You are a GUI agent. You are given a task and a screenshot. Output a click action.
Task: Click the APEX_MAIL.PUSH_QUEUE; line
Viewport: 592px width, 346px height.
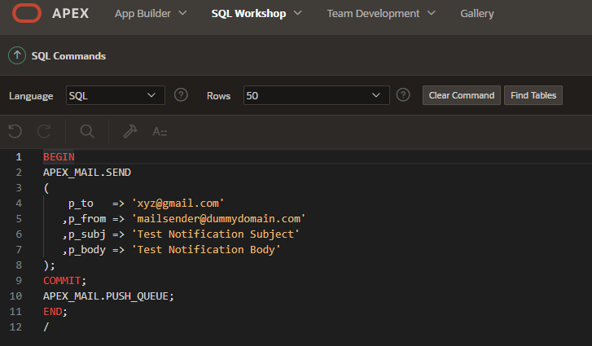108,296
